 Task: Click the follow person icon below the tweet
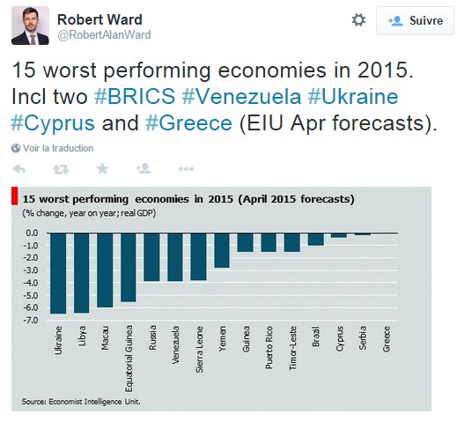tap(144, 168)
